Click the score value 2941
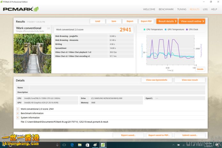Screen dimensions: 222x148 [125, 29]
